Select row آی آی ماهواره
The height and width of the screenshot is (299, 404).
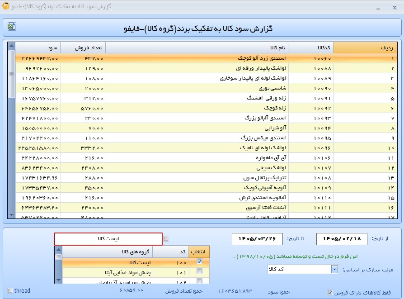click(x=206, y=158)
